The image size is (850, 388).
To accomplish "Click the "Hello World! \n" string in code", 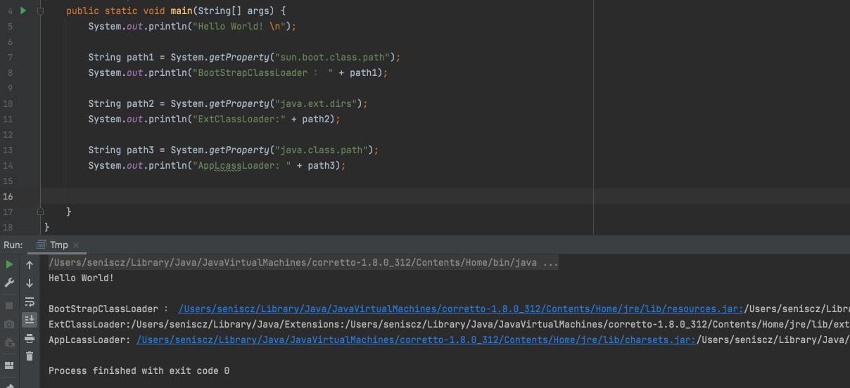I will pyautogui.click(x=240, y=26).
